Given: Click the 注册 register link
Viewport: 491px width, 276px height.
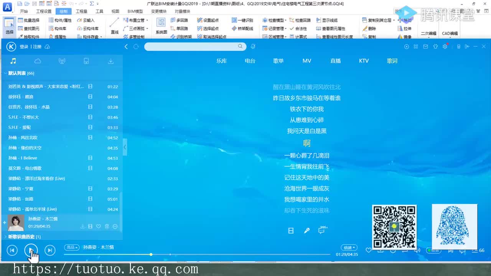Looking at the screenshot, I should coord(37,47).
